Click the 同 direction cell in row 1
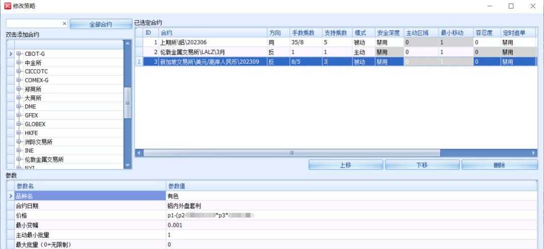This screenshot has width=544, height=249. [x=278, y=43]
